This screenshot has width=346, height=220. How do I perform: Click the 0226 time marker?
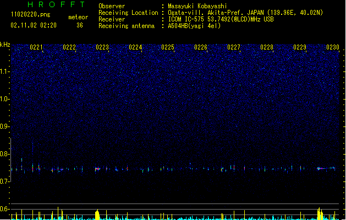coord(201,47)
